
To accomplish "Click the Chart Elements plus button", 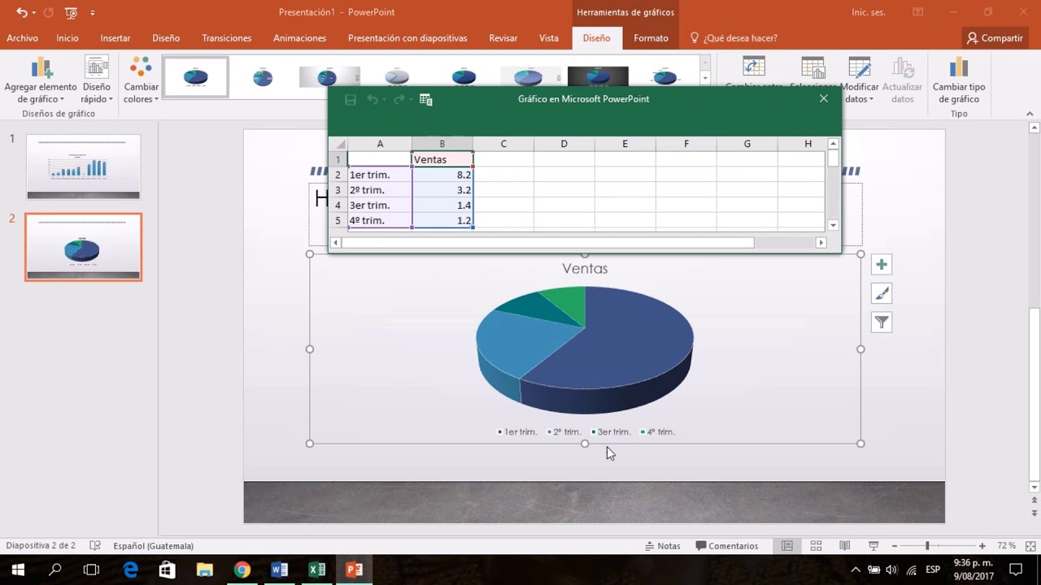I will click(882, 264).
